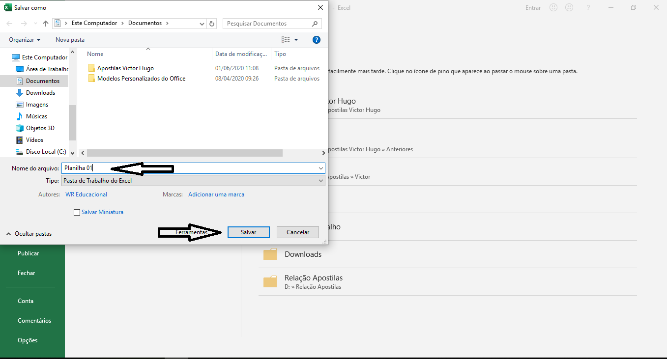This screenshot has width=667, height=359.
Task: Click the search magnifier icon
Action: coord(315,24)
